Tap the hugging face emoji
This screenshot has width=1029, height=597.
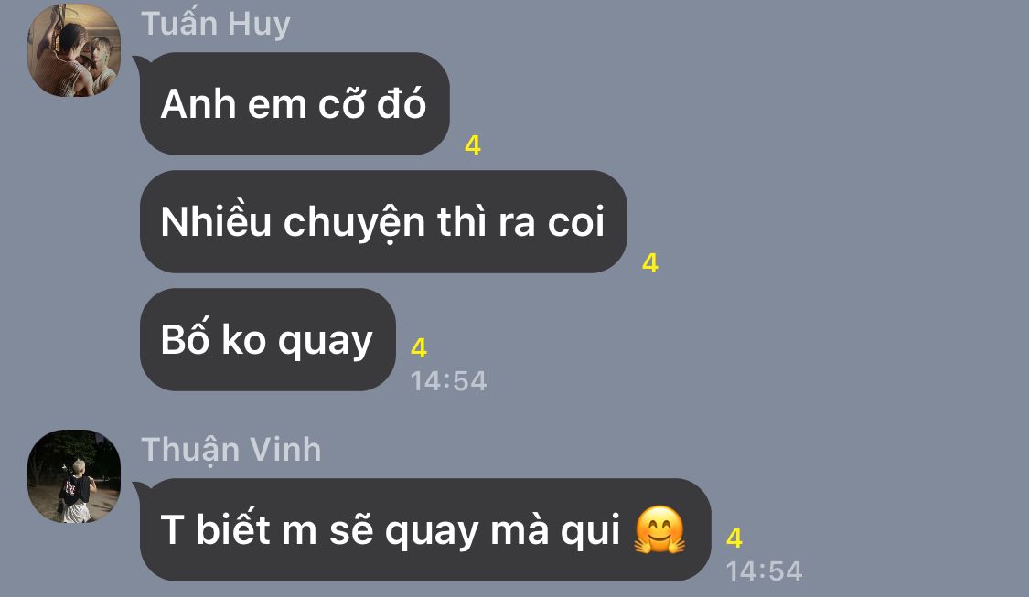[659, 529]
